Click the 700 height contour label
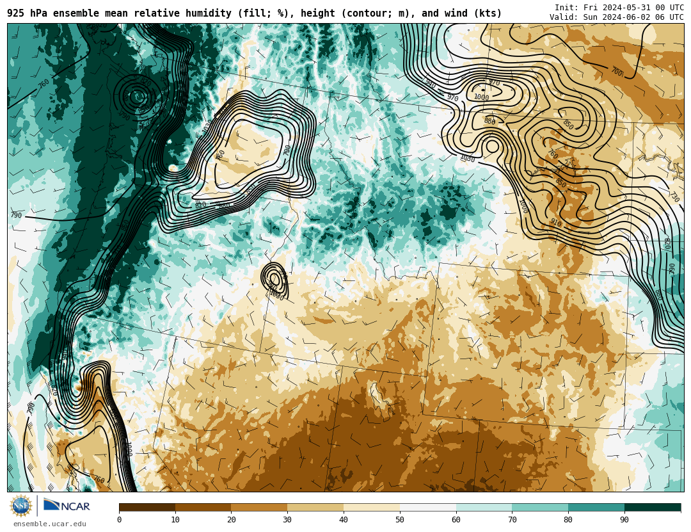Image resolution: width=691 pixels, height=532 pixels. point(617,72)
